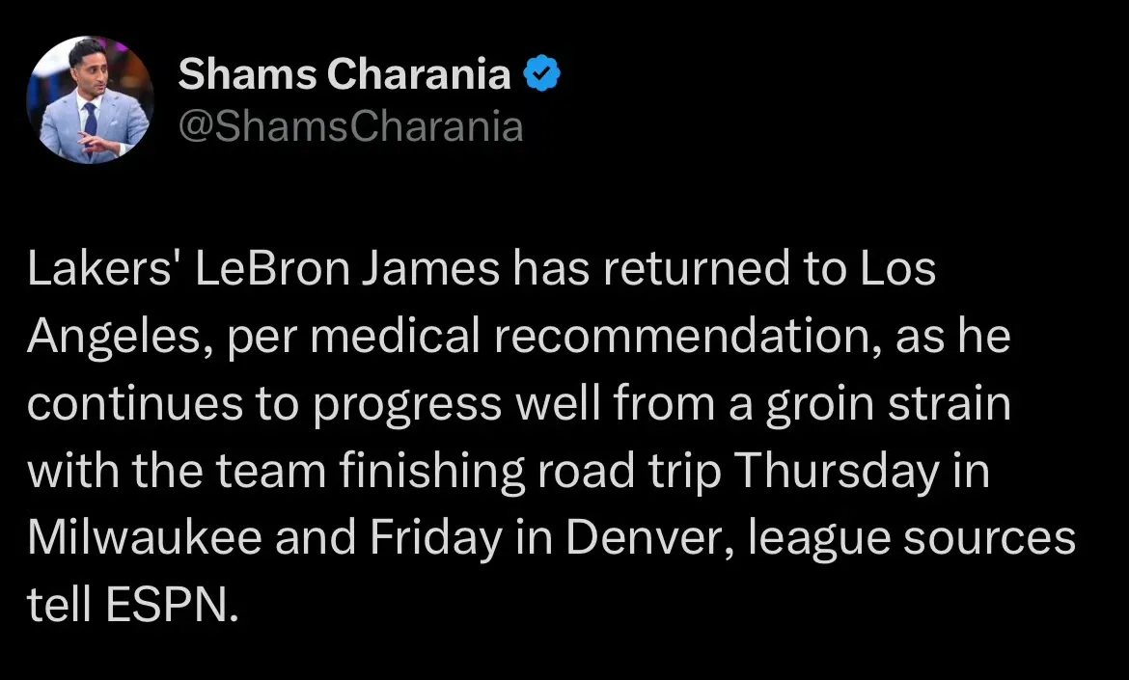Click the word "continues" in the tweet

click(x=135, y=403)
